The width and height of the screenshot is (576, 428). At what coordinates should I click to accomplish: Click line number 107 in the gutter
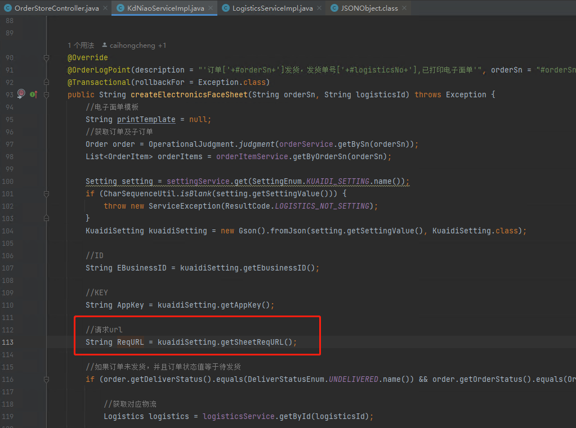point(8,268)
